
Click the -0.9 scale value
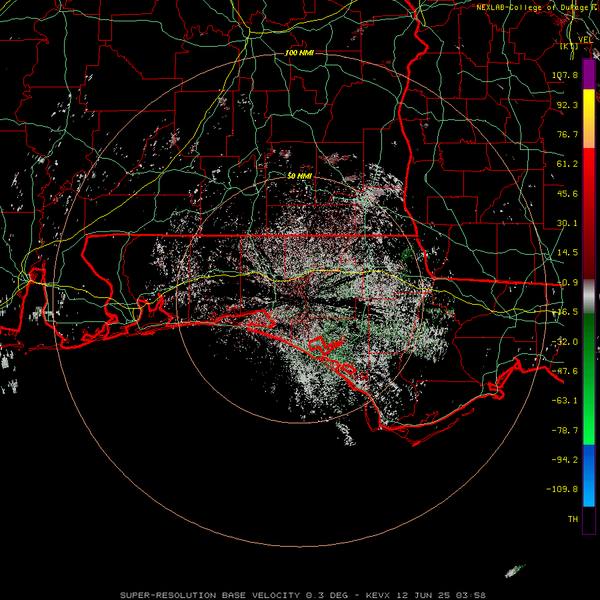(567, 283)
